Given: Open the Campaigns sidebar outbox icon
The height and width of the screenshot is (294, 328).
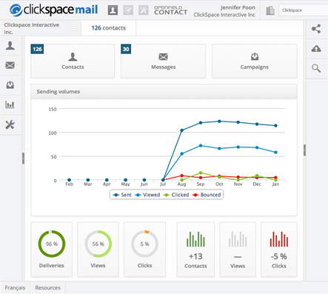Looking at the screenshot, I should click(10, 85).
